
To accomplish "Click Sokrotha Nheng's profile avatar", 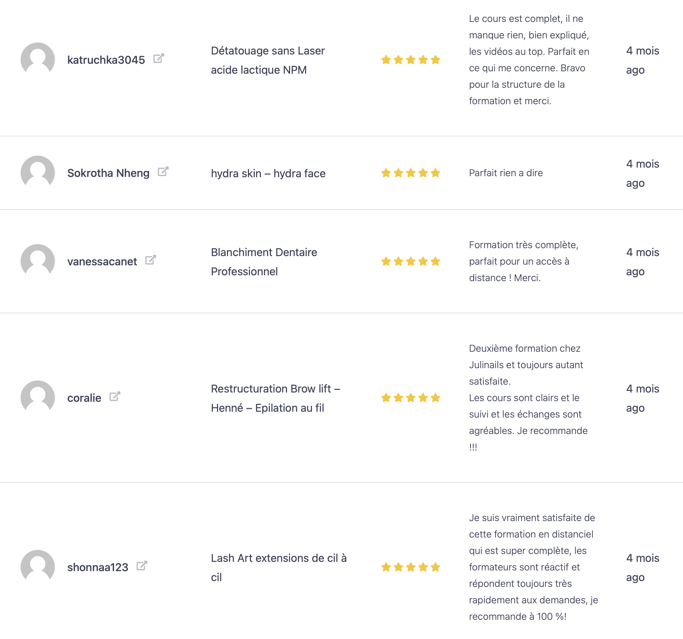I will 38,172.
